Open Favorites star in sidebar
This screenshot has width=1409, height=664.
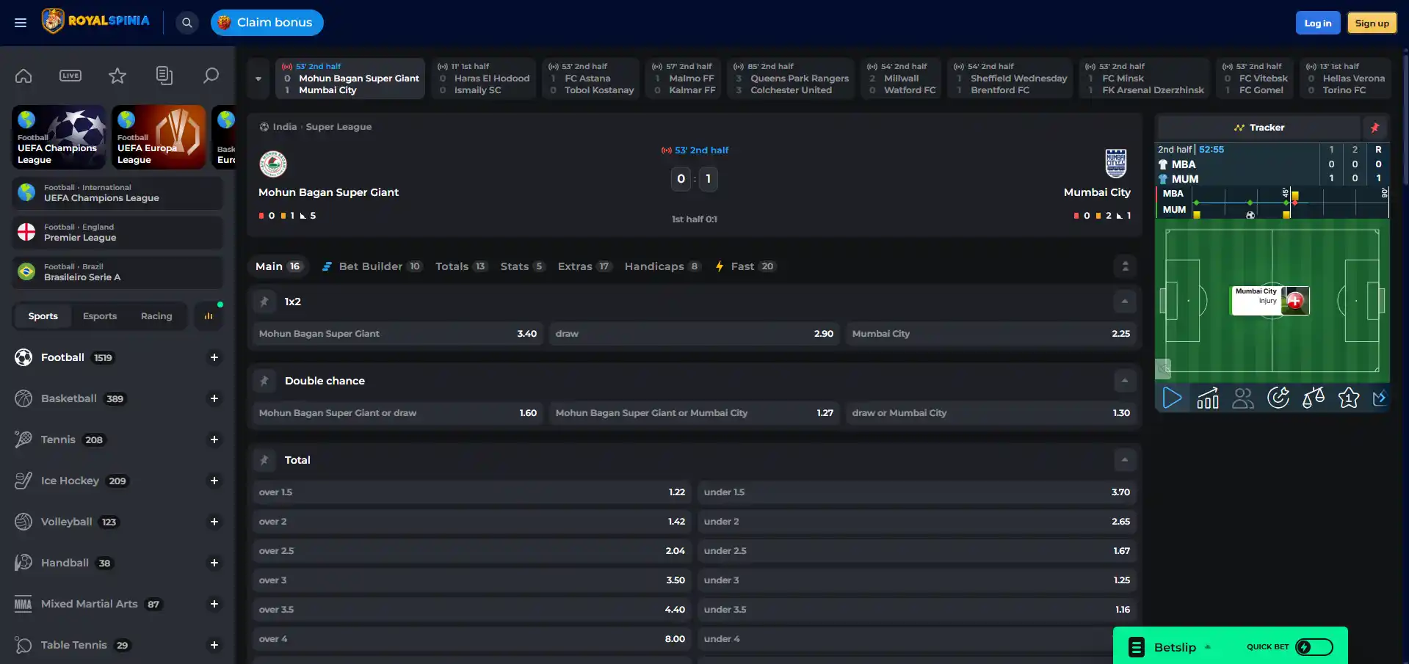coord(117,76)
